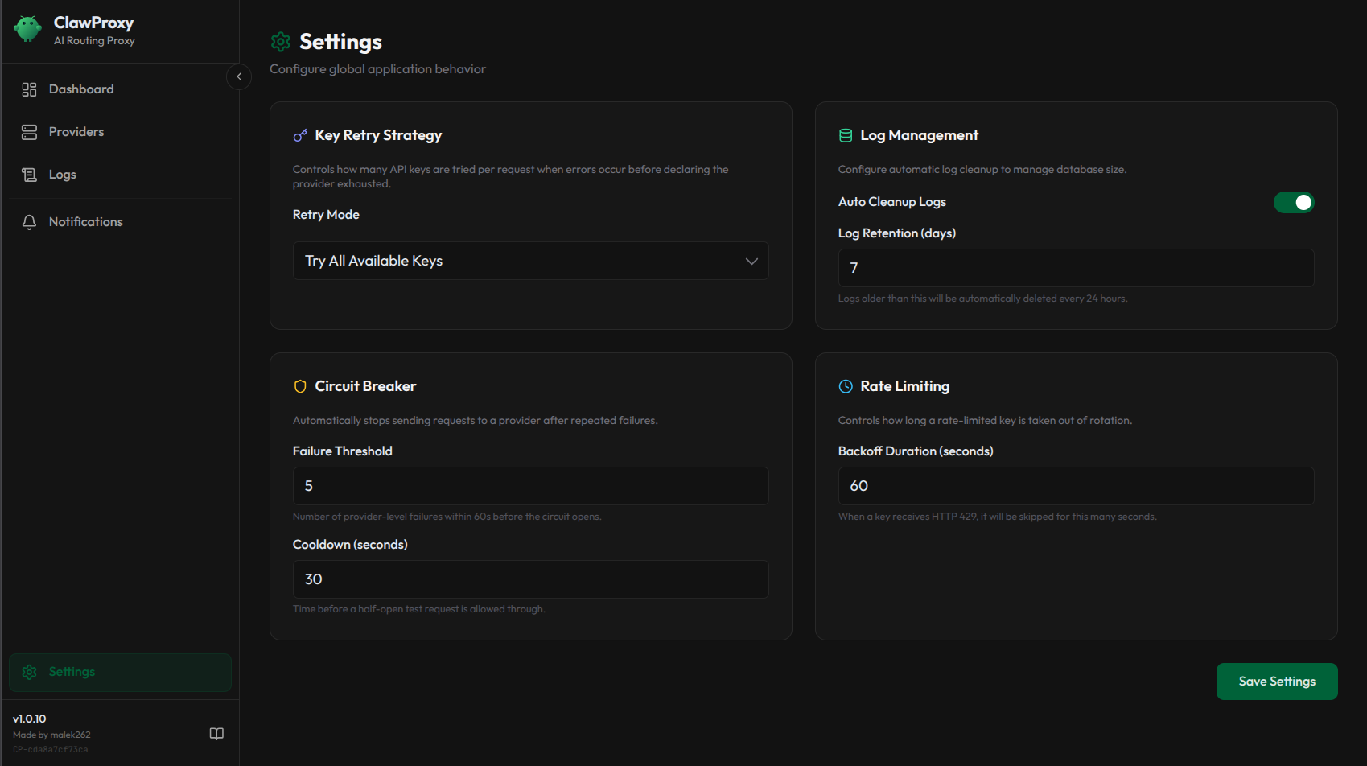Click the 'CP-cda8a7cf73ca' identifier text

point(51,749)
